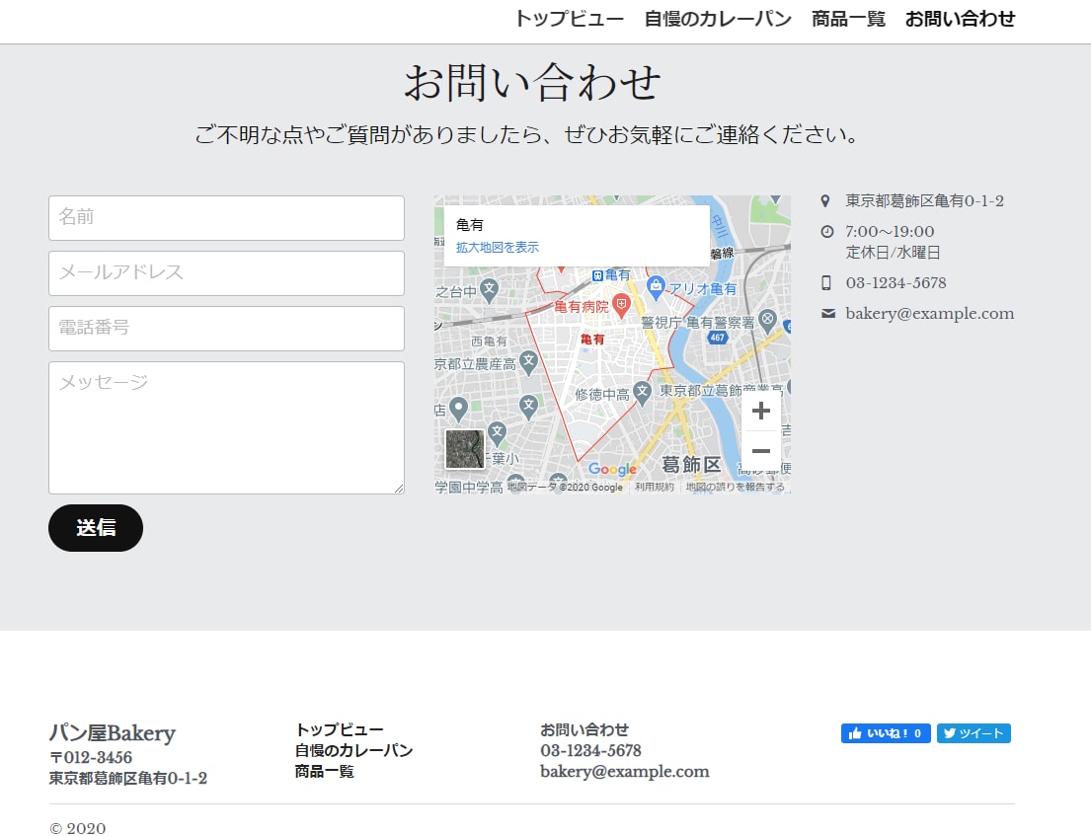Click 修徳中高 school marker on map

click(642, 392)
